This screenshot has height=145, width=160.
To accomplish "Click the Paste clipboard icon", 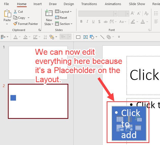I will (x=7, y=13).
